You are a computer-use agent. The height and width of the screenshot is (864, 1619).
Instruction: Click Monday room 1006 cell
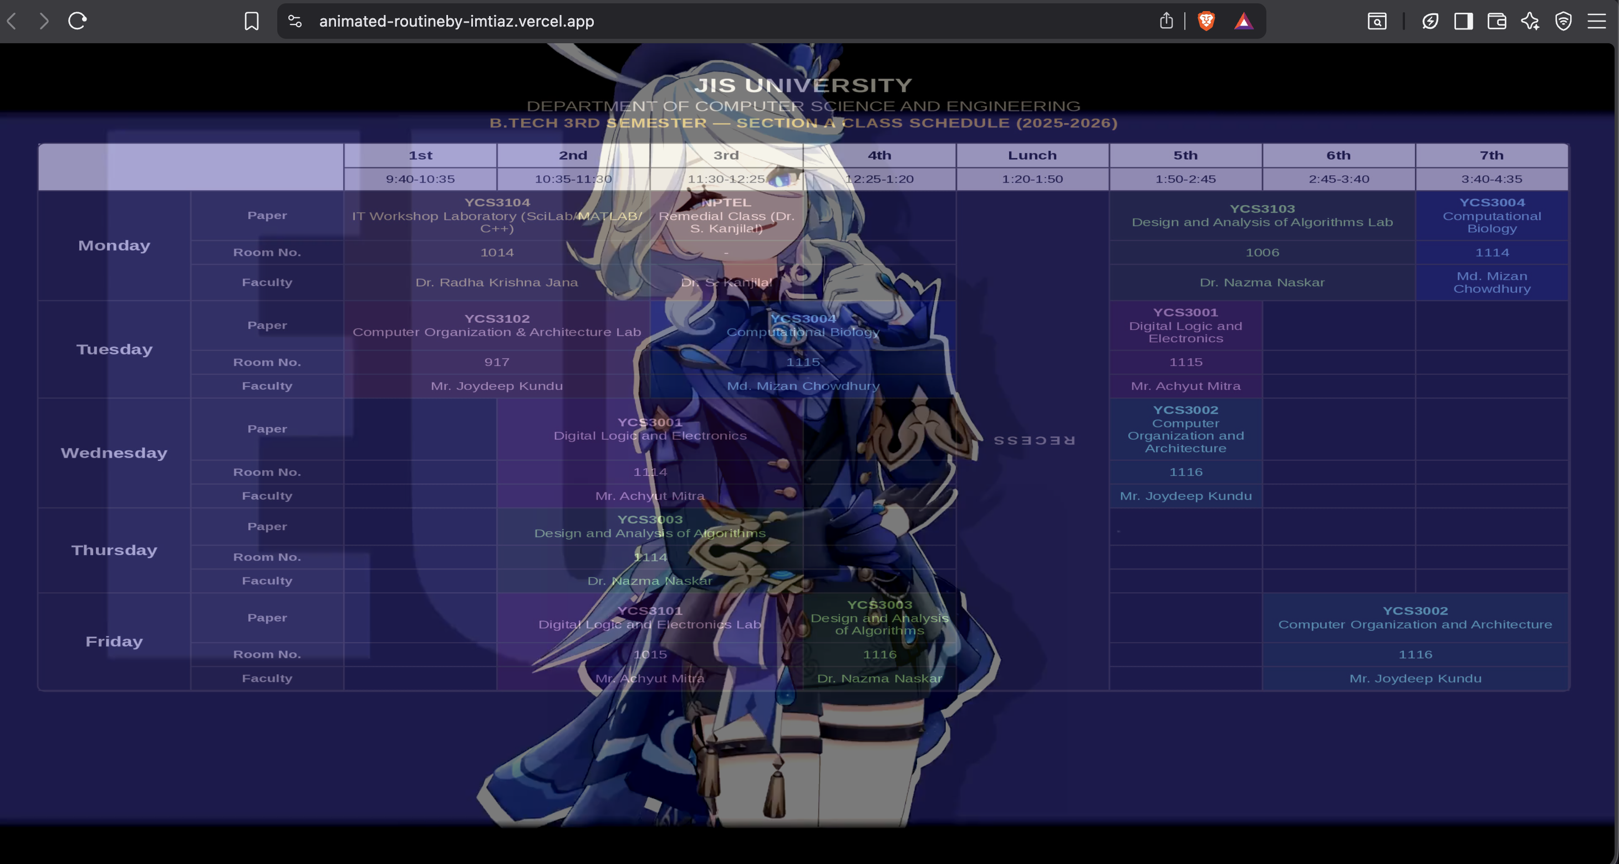[1262, 253]
